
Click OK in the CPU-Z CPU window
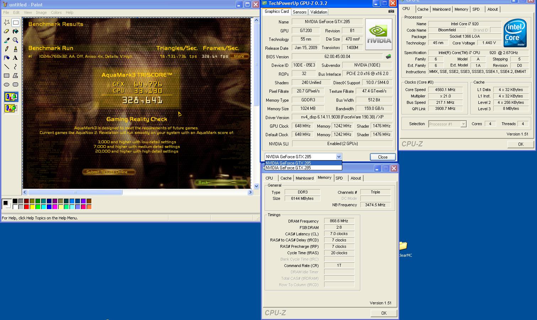point(521,144)
